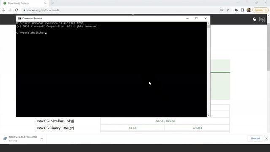Minimize the Command Prompt window

pos(187,18)
